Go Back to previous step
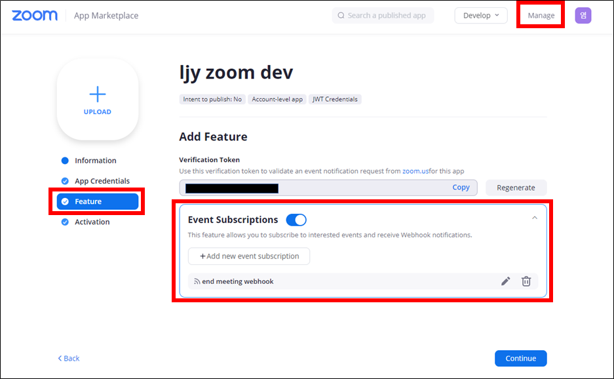Viewport: 614px width, 379px height. pyautogui.click(x=69, y=358)
